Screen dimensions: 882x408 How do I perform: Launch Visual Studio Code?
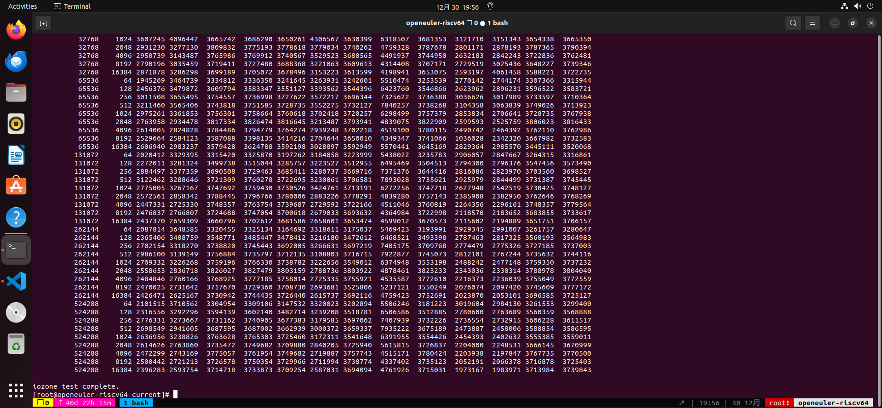coord(16,281)
